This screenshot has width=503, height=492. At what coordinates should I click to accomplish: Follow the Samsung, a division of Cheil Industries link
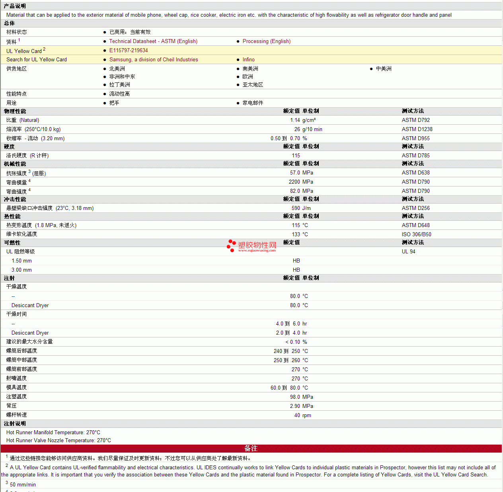point(154,60)
